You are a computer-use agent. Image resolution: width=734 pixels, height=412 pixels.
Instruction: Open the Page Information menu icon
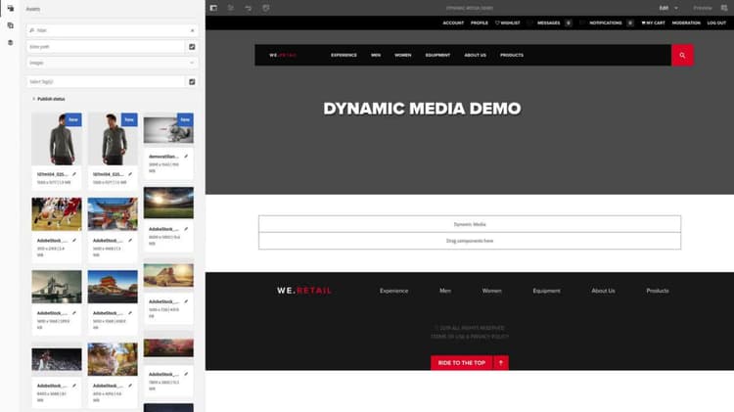point(231,8)
